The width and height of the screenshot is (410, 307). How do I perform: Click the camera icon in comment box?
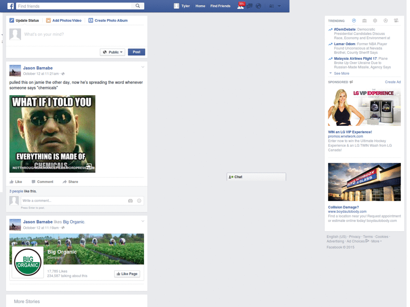coord(130,201)
